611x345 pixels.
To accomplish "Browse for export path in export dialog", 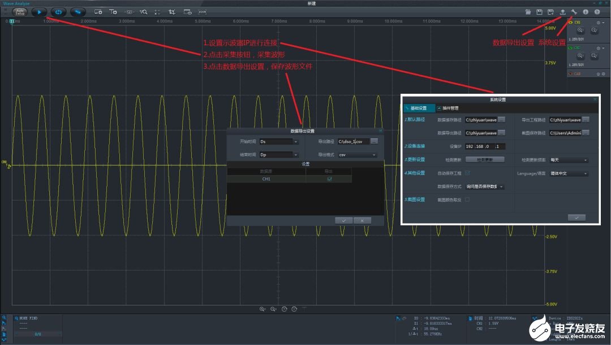I will (374, 142).
